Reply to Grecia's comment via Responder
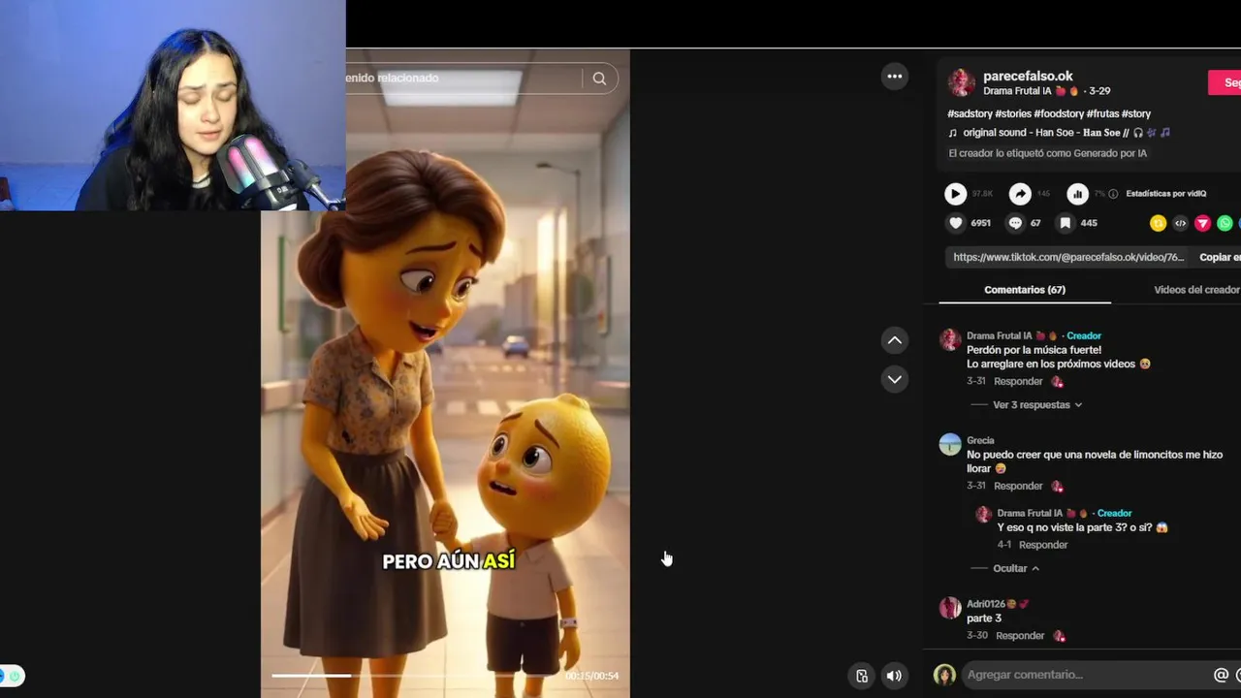The width and height of the screenshot is (1241, 698). pyautogui.click(x=1018, y=487)
